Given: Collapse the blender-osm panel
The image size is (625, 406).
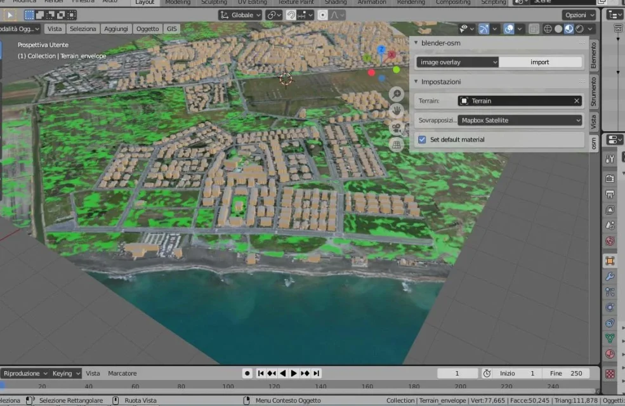Looking at the screenshot, I should point(416,43).
